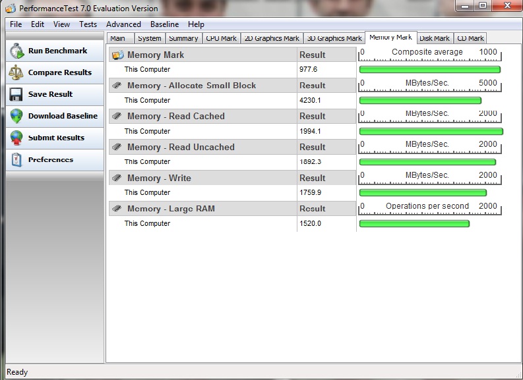Click the Memory - Write RAM chip icon

tap(117, 178)
